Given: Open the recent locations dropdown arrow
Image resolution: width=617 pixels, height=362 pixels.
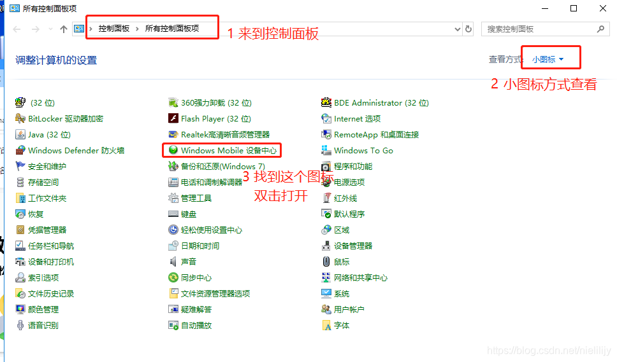Looking at the screenshot, I should [50, 29].
